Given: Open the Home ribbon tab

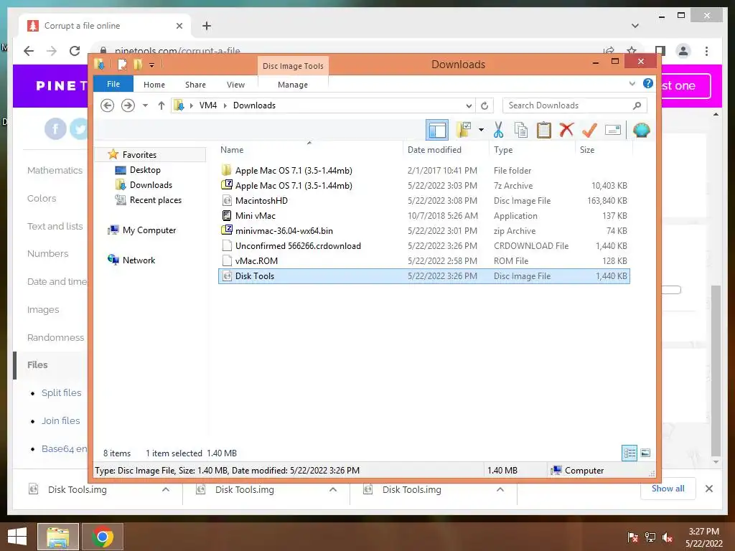Looking at the screenshot, I should [154, 85].
